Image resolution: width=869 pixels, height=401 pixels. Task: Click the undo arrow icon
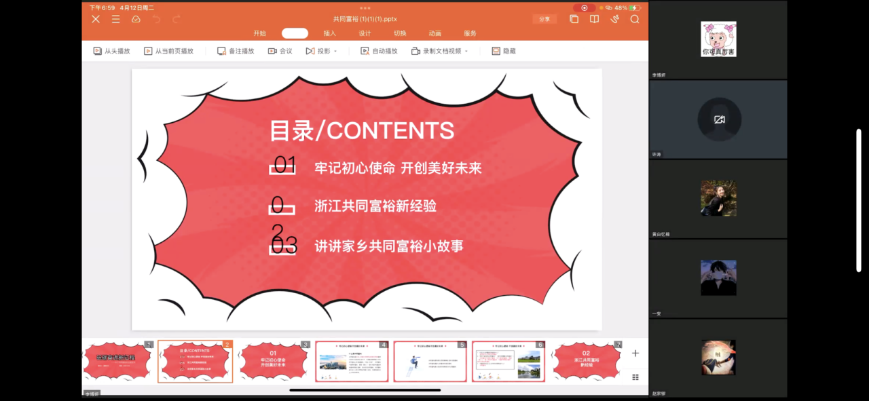tap(157, 19)
